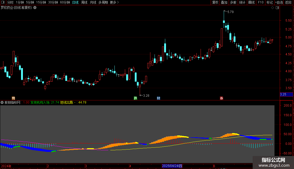Viewport: 294px width, 169px height.
Task: Toggle the side panel icon in chart corner
Action: (x=277, y=8)
